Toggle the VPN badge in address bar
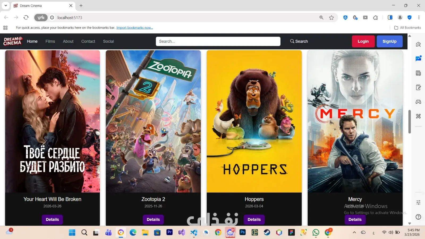 click(x=41, y=18)
